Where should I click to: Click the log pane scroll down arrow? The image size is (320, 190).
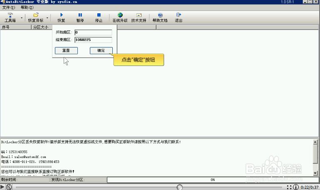click(315, 173)
